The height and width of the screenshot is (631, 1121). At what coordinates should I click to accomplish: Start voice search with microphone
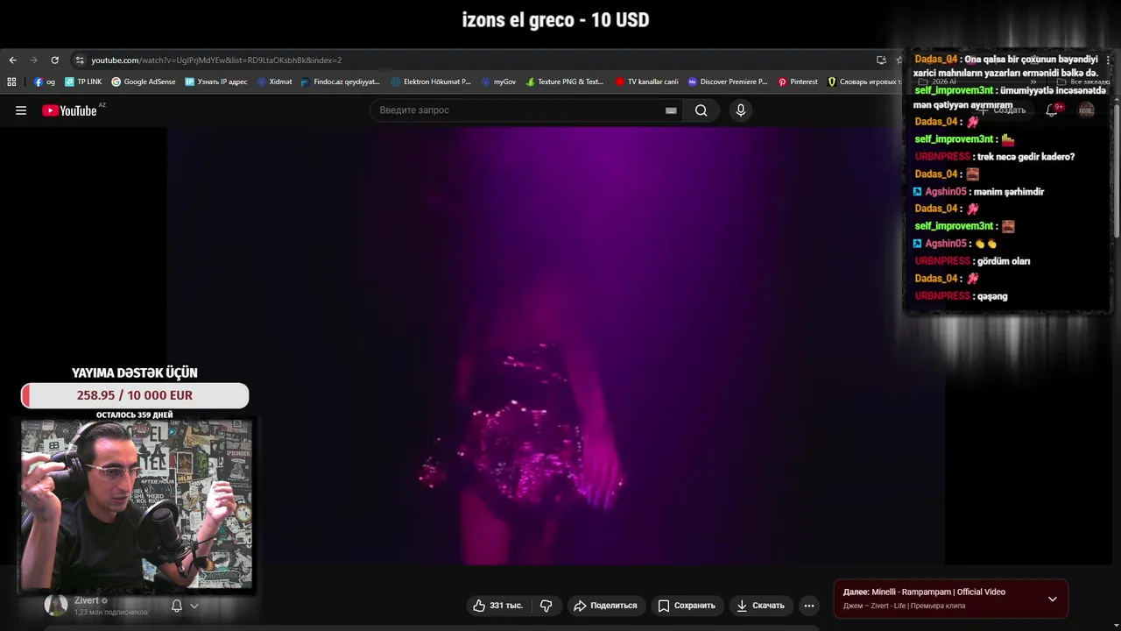[741, 110]
